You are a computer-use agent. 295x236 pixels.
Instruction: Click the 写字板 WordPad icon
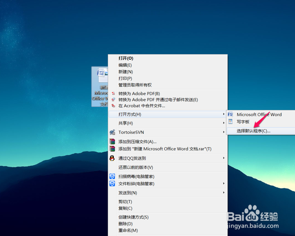click(x=230, y=122)
